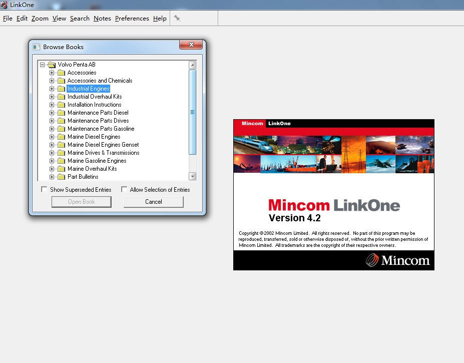
Task: Click the Browse Books dialog title icon
Action: [x=37, y=47]
